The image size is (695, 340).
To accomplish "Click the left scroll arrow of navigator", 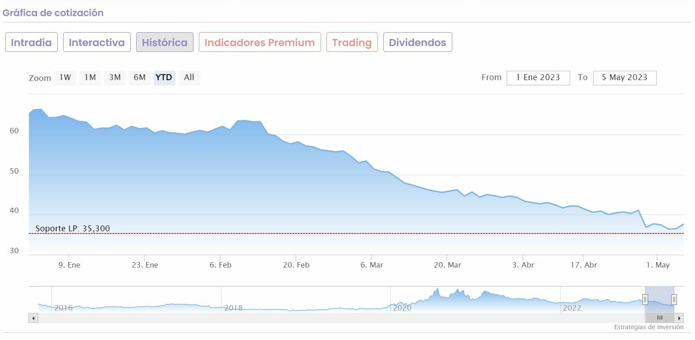I will pyautogui.click(x=33, y=318).
